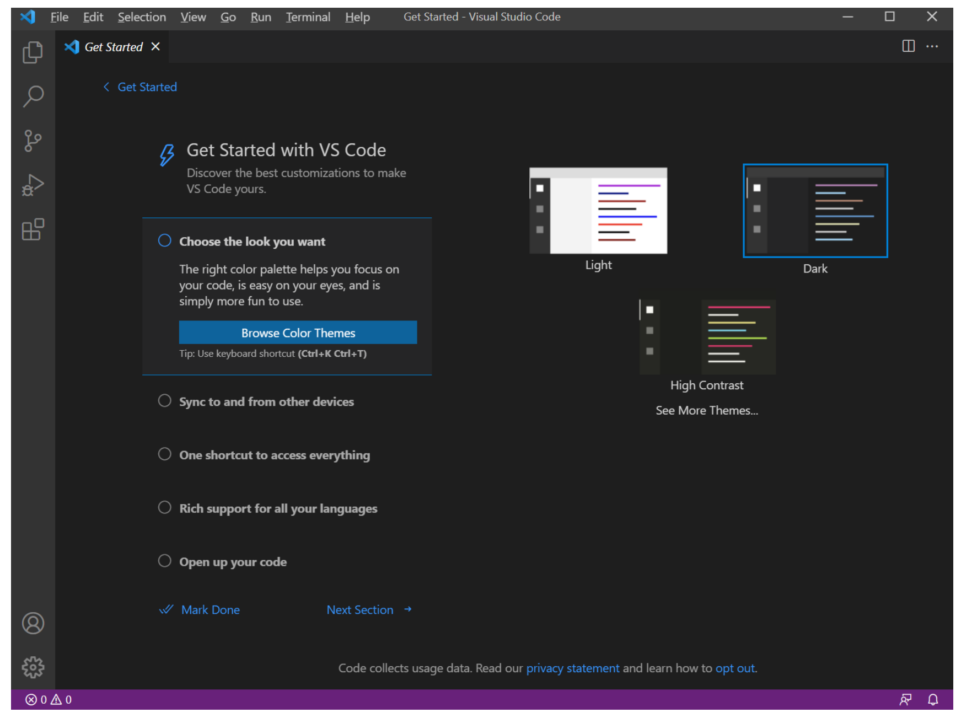Select the Get Started editor tab
This screenshot has width=961, height=718.
pyautogui.click(x=113, y=47)
